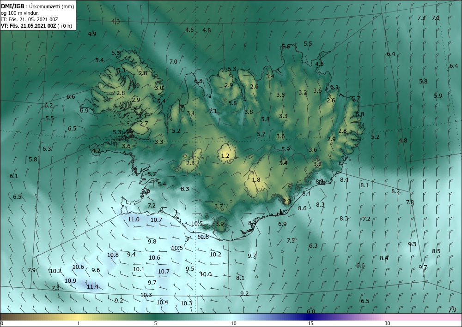The image size is (462, 327).
Task: Click the 3.5 value in north Iceland
Action: [280, 95]
